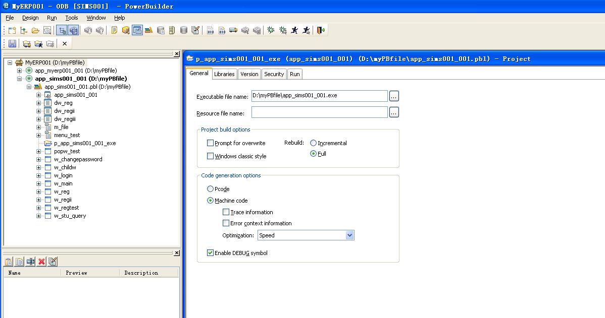This screenshot has width=605, height=318.
Task: Click the Paste clipboard icon in clip panel
Action: tap(9, 262)
